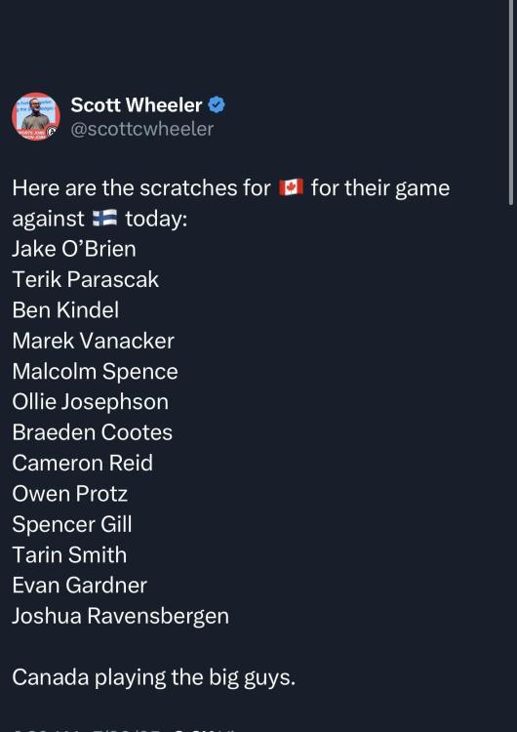Click the name Marek Vanacker
Viewport: 517px width, 732px height.
click(94, 341)
